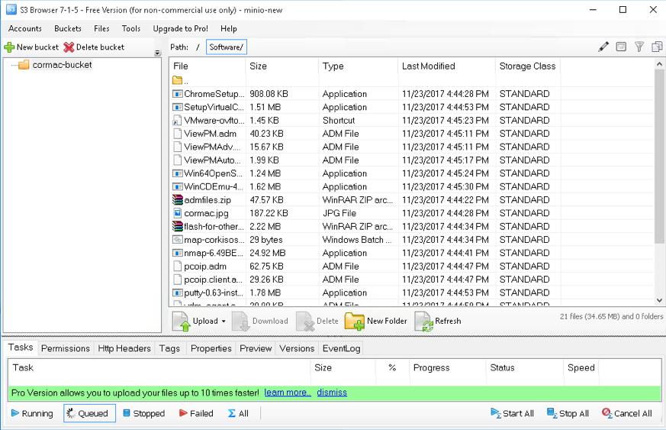
Task: Delete the selected bucket
Action: click(94, 47)
